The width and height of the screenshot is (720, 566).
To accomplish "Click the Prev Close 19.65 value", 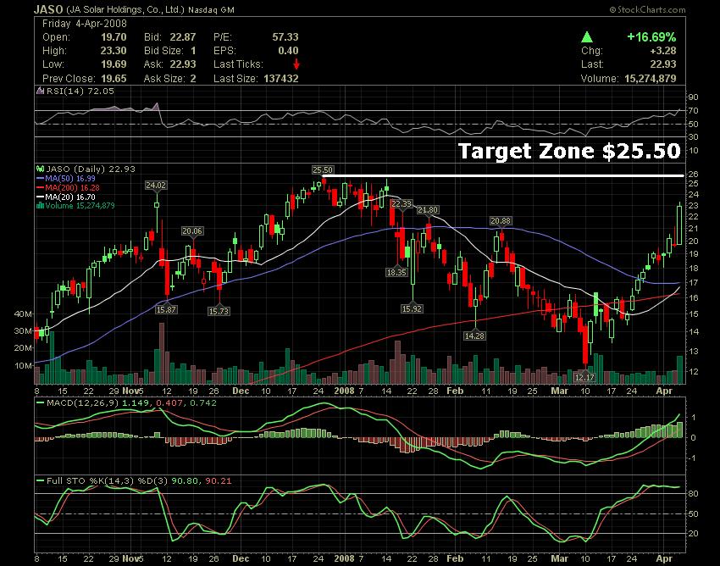I will pyautogui.click(x=114, y=79).
